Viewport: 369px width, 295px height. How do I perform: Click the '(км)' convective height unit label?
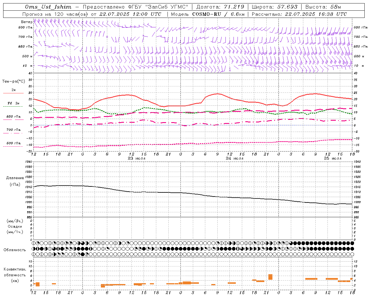[15, 281]
